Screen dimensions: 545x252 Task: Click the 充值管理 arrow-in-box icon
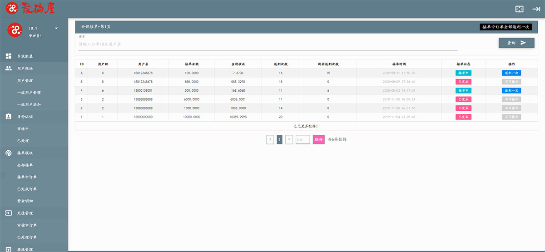point(9,213)
